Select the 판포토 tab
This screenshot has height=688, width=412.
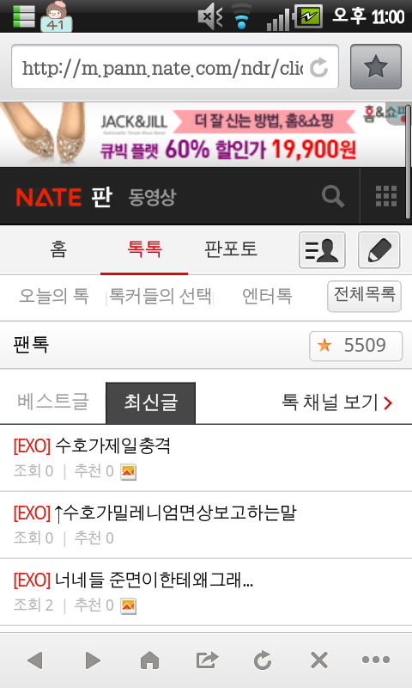[x=231, y=249]
